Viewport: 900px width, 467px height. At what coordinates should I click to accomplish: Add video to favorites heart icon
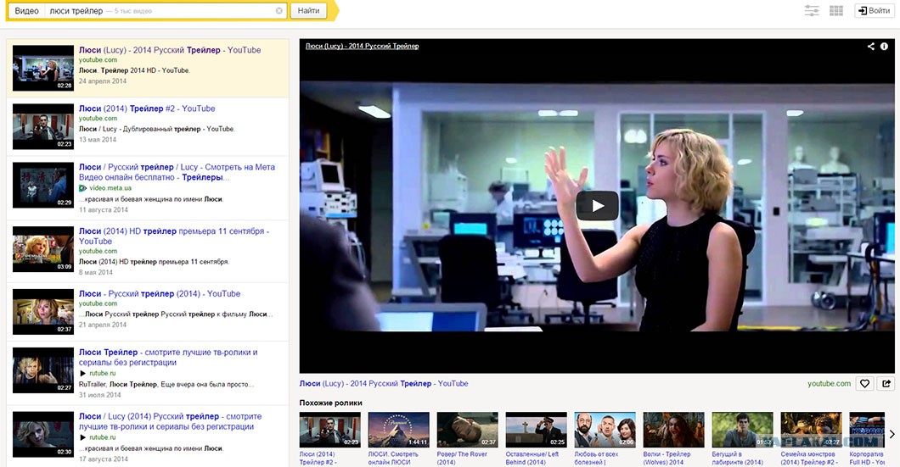click(x=864, y=383)
